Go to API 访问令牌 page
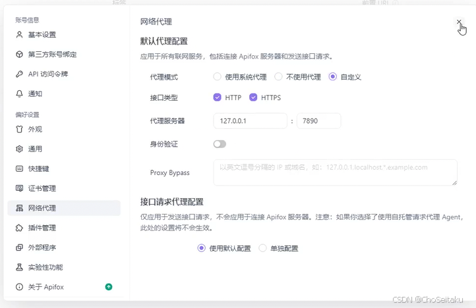This screenshot has width=476, height=308. 64,74
